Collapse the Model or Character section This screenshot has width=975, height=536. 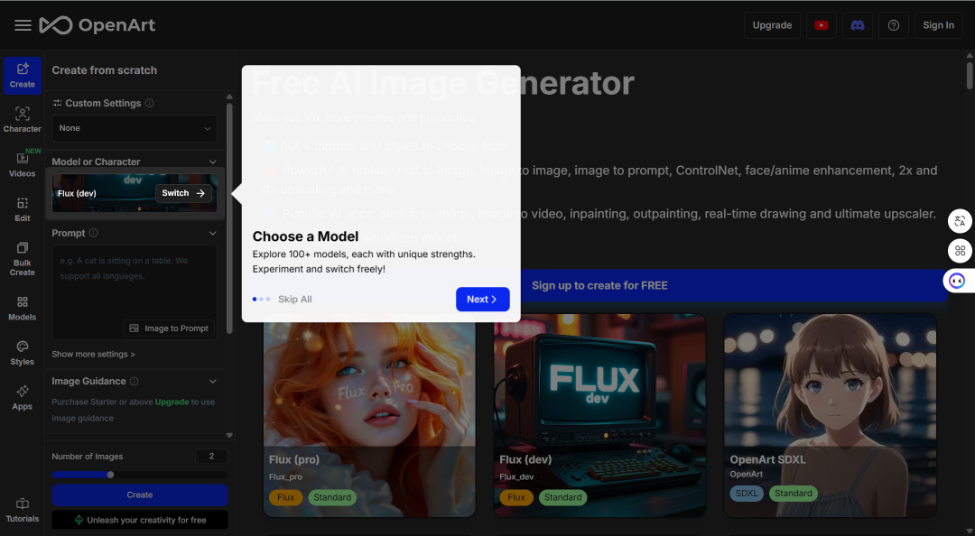pos(213,162)
